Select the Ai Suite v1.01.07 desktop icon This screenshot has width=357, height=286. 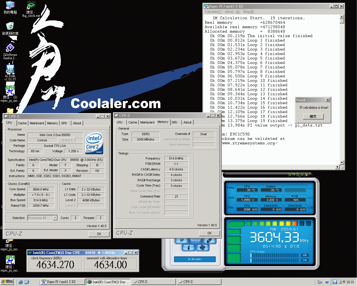click(10, 73)
